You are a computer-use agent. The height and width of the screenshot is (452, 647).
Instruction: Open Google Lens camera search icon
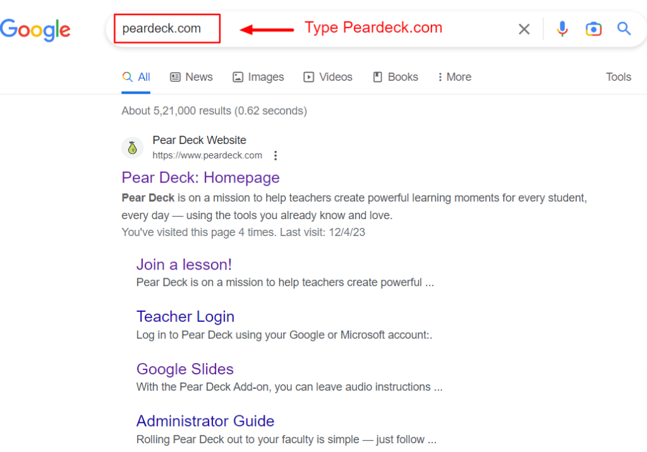(593, 29)
